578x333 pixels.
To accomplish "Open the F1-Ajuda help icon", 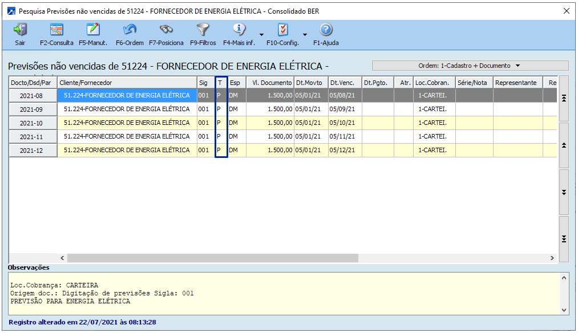I will [326, 30].
